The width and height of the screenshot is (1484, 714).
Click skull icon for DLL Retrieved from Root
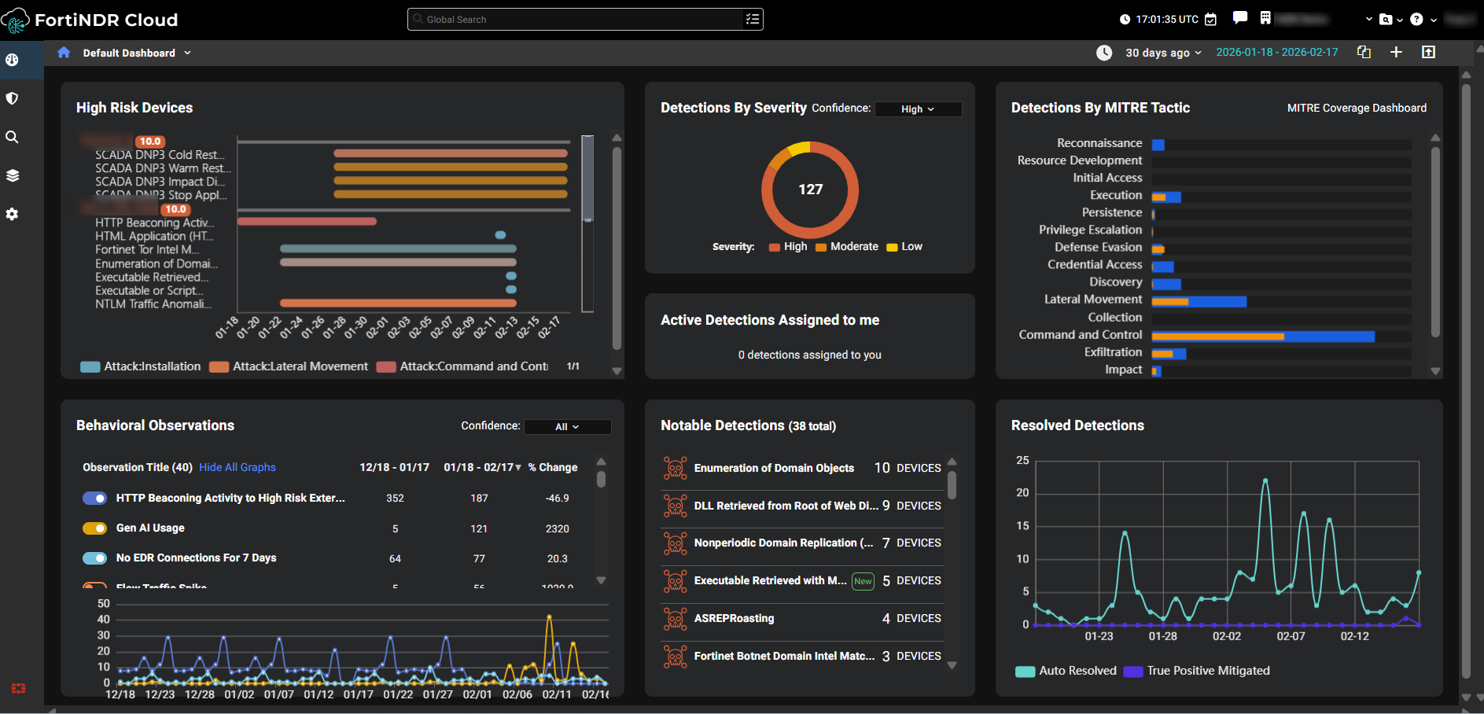(x=675, y=506)
